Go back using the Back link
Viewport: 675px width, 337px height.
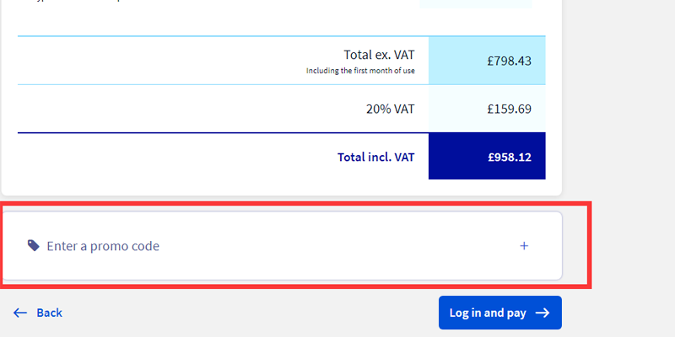(x=49, y=313)
